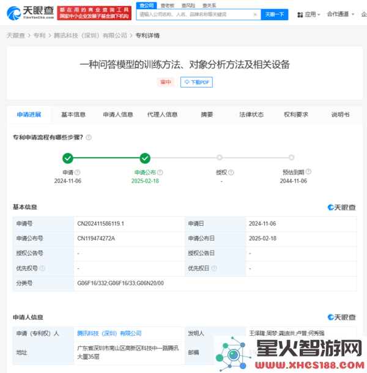Expand the 应用 dropdown menu

313,15
